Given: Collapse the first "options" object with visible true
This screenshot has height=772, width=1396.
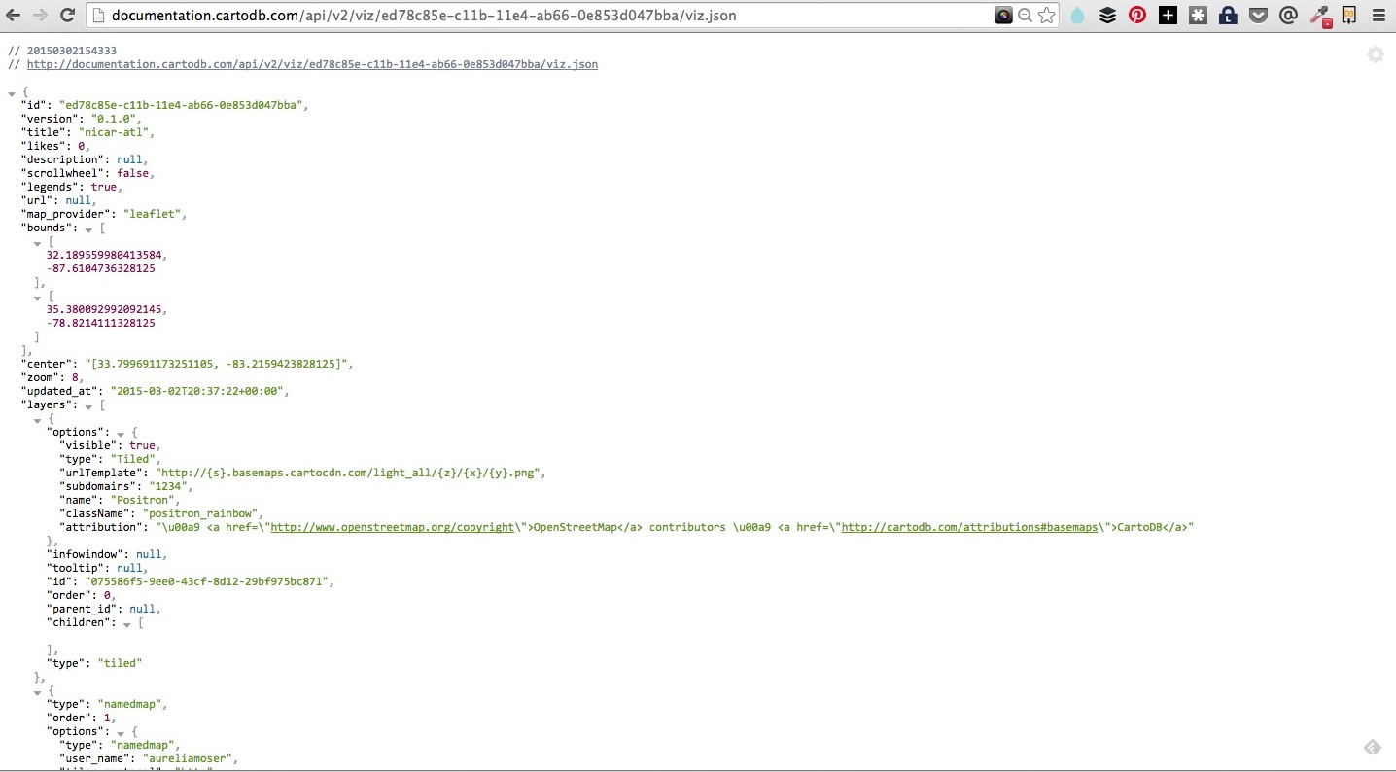Looking at the screenshot, I should pos(121,433).
